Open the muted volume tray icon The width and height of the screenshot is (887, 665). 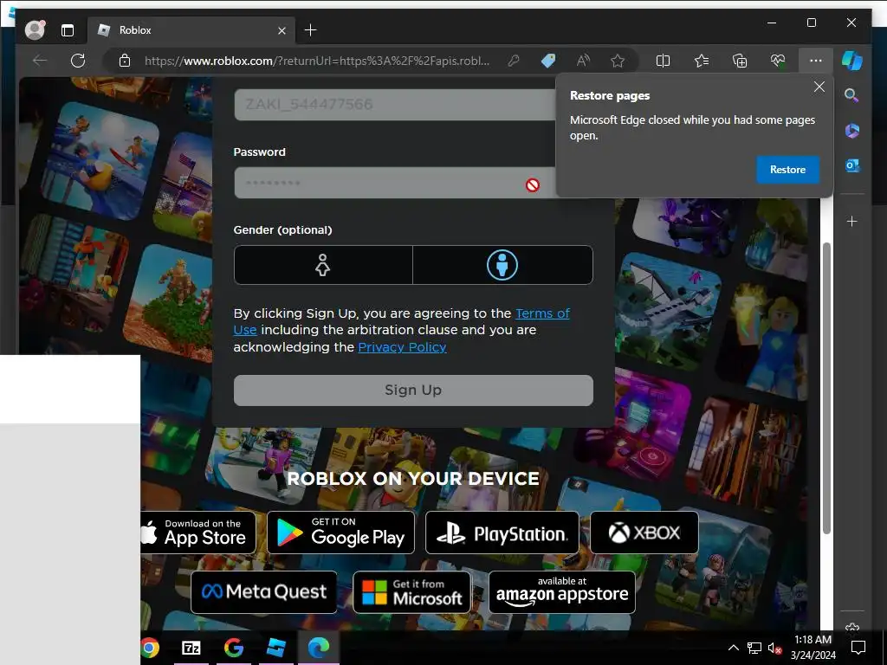click(x=774, y=648)
